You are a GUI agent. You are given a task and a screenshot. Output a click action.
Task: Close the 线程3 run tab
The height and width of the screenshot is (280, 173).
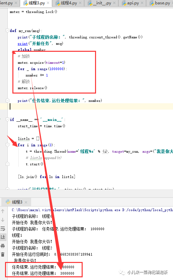pyautogui.click(x=26, y=202)
